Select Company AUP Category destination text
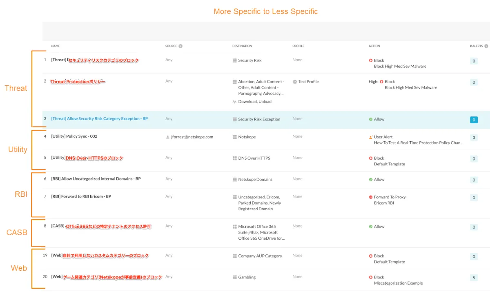 (260, 256)
